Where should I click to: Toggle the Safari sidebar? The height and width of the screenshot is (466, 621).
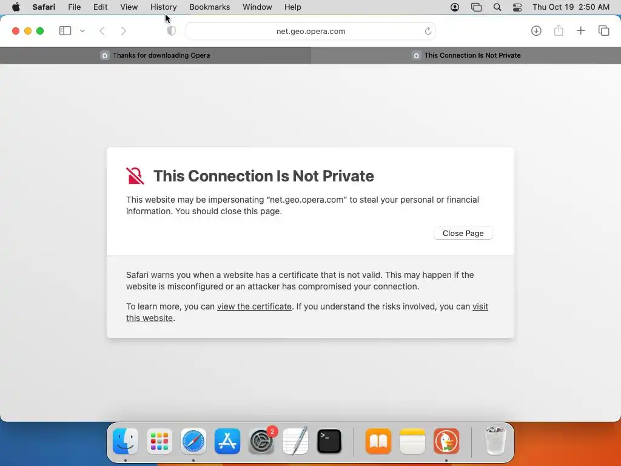pos(65,30)
